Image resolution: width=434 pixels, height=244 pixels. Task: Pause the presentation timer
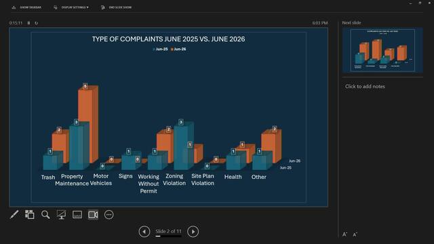point(28,23)
